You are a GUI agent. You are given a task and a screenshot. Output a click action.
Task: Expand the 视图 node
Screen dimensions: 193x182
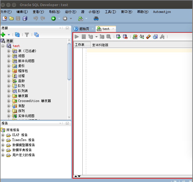(9, 56)
